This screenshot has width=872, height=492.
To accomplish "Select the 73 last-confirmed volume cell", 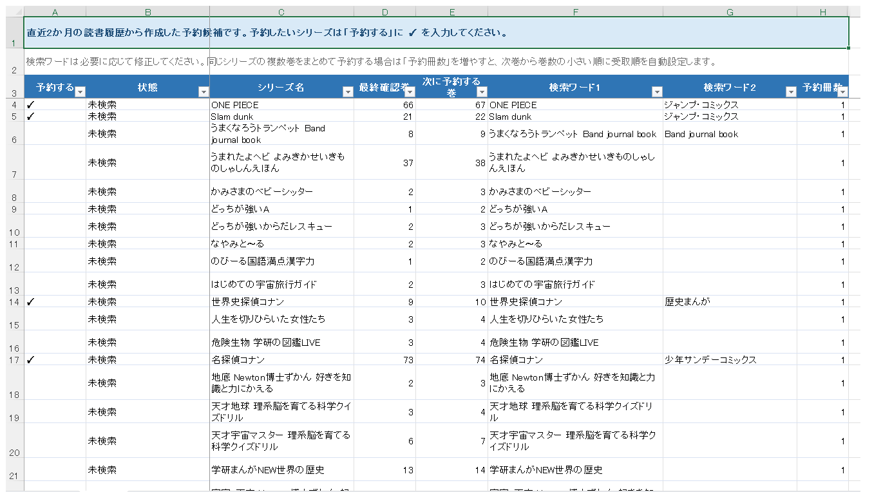I will click(x=384, y=359).
